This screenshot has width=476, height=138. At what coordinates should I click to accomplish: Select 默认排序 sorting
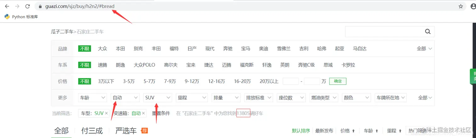coord(301,130)
